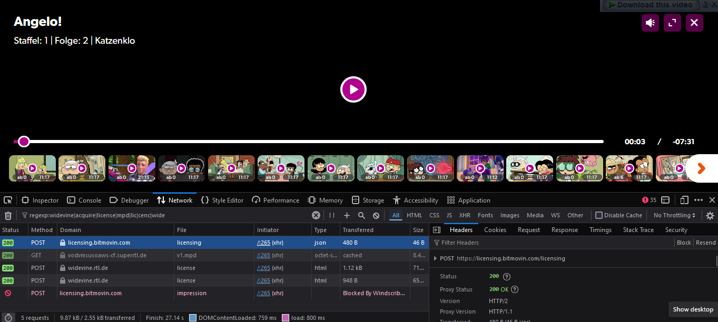Switch the player to fullscreen
The height and width of the screenshot is (322, 718).
point(672,23)
